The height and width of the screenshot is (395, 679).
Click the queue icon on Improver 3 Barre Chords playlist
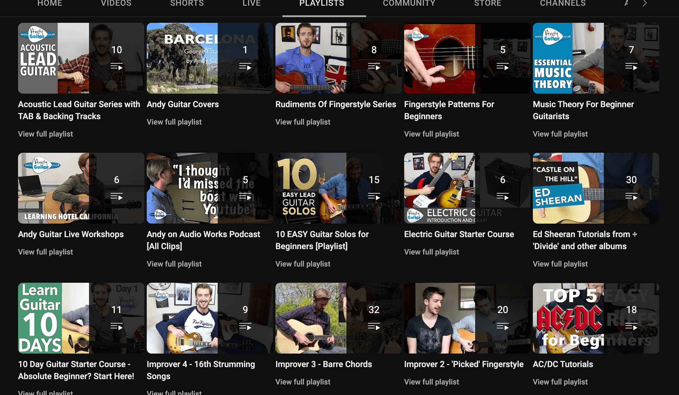click(x=373, y=326)
